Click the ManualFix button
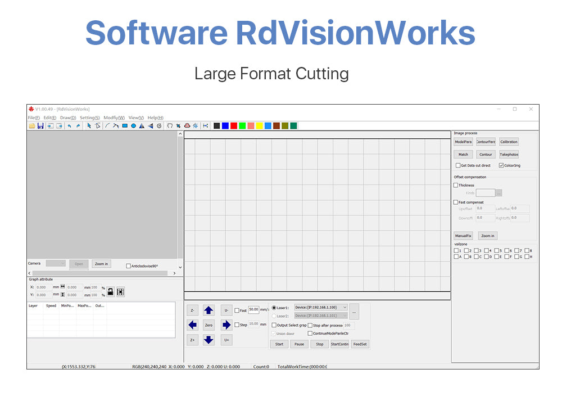 tap(463, 236)
